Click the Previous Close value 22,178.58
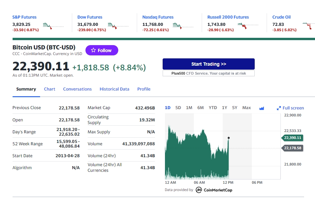Image resolution: width=315 pixels, height=199 pixels. click(69, 108)
